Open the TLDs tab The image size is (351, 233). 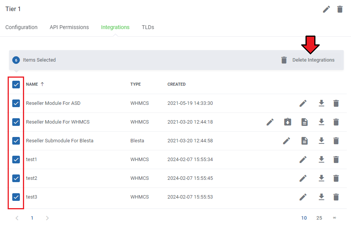(x=148, y=27)
